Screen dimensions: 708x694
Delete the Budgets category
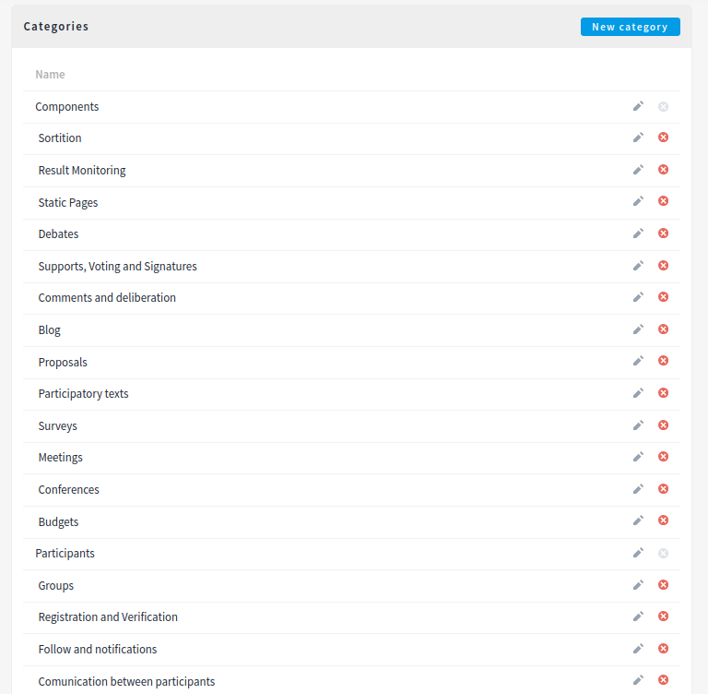[x=663, y=520]
